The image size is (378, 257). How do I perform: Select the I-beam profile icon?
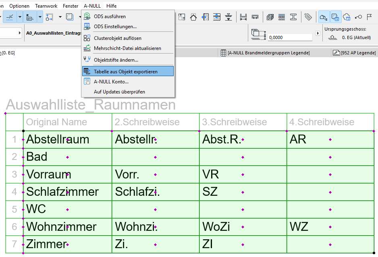(x=293, y=17)
